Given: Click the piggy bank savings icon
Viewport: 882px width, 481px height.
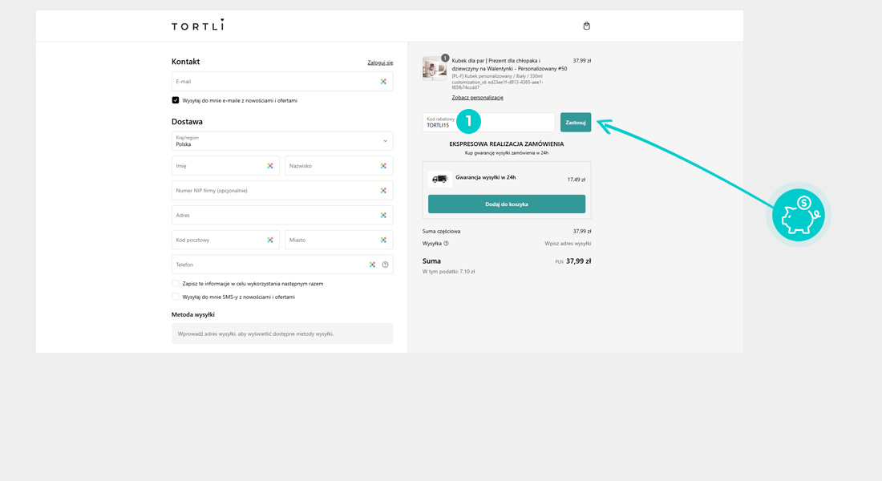Looking at the screenshot, I should (x=798, y=215).
